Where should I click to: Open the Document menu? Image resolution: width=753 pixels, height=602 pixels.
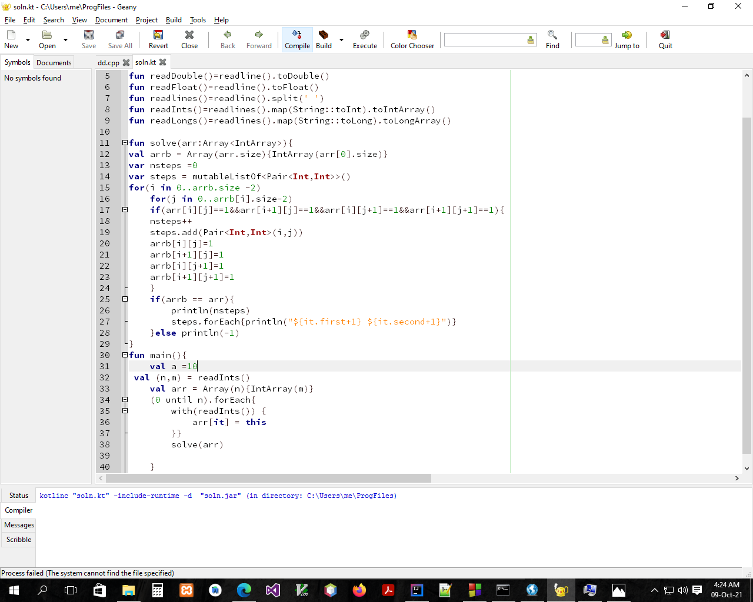click(111, 20)
